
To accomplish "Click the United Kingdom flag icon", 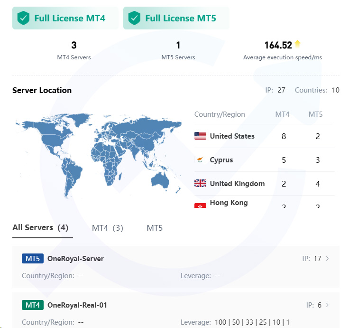I will point(200,183).
